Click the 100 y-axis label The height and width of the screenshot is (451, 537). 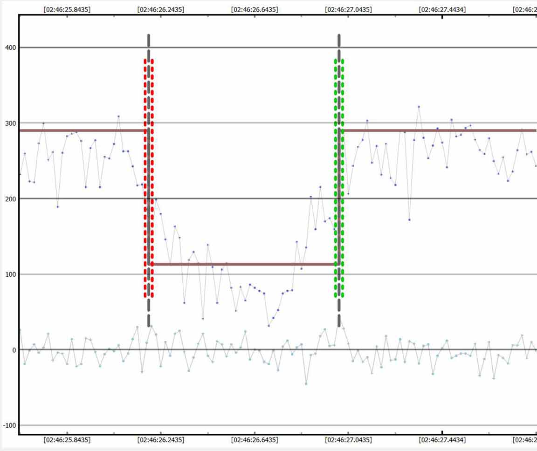pos(9,274)
